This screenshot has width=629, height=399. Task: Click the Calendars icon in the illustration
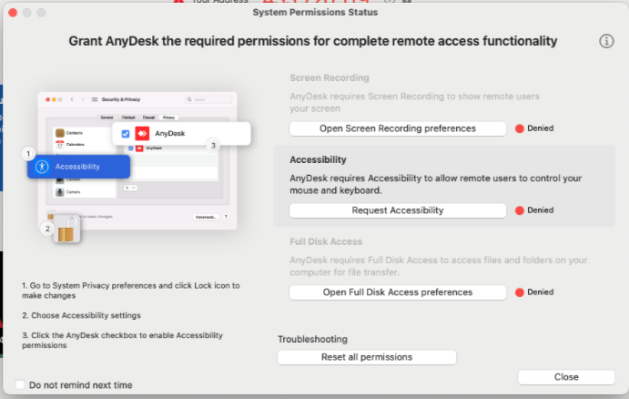pos(59,143)
